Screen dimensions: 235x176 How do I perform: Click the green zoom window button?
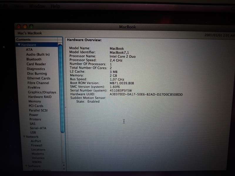click(31, 26)
